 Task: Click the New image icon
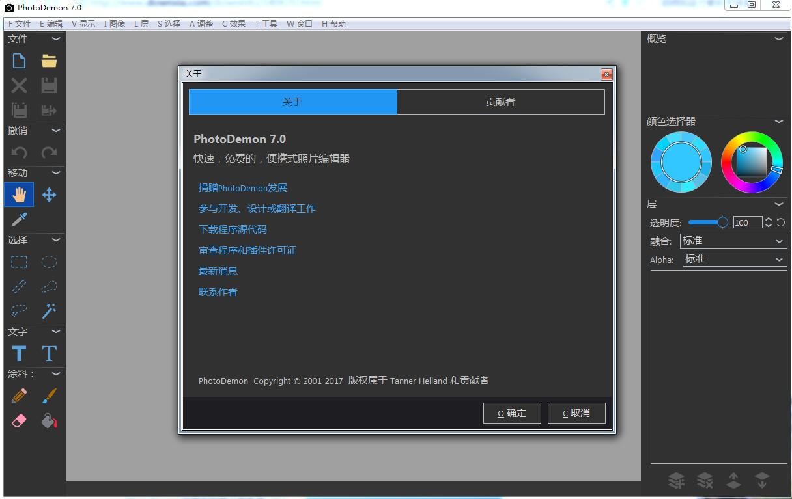[x=20, y=61]
